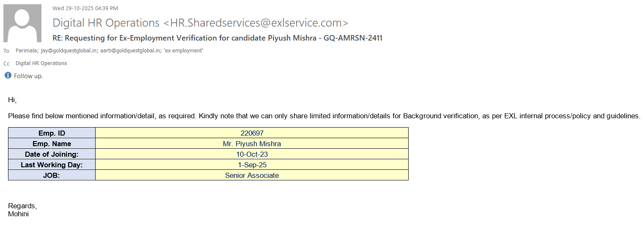Click the Emp. ID header cell
This screenshot has height=226, width=643.
pos(52,133)
